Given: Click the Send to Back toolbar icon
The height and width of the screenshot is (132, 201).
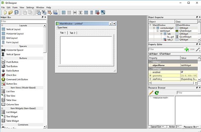Looking at the screenshot, I should (x=24, y=12).
